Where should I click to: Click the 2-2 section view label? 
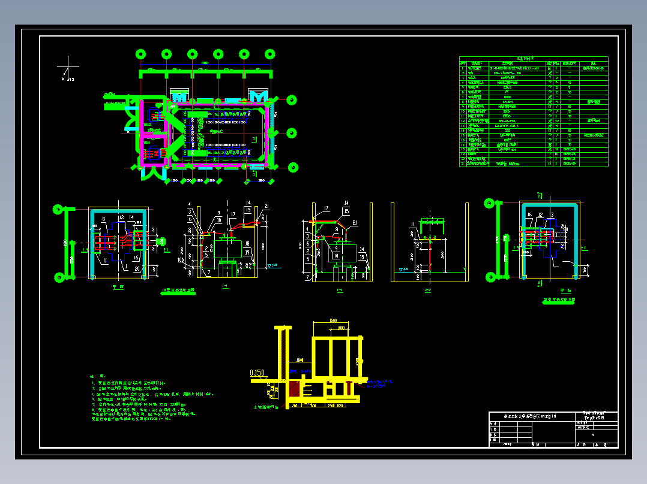pos(428,291)
